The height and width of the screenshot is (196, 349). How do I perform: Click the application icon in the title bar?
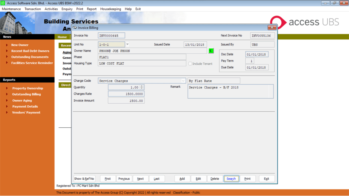pyautogui.click(x=3, y=3)
